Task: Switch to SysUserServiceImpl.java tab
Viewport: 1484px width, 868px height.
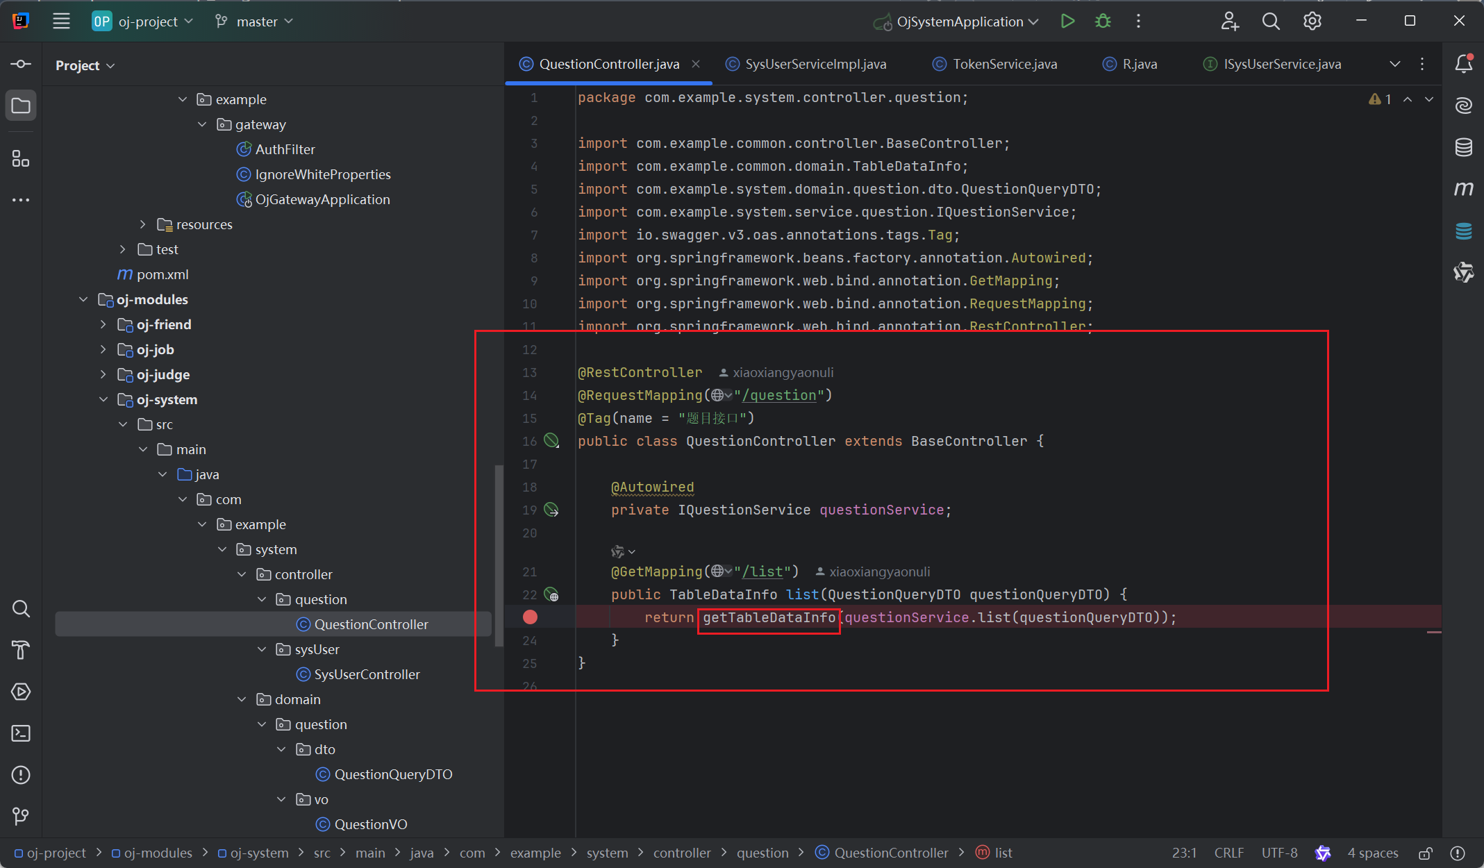Action: [806, 64]
